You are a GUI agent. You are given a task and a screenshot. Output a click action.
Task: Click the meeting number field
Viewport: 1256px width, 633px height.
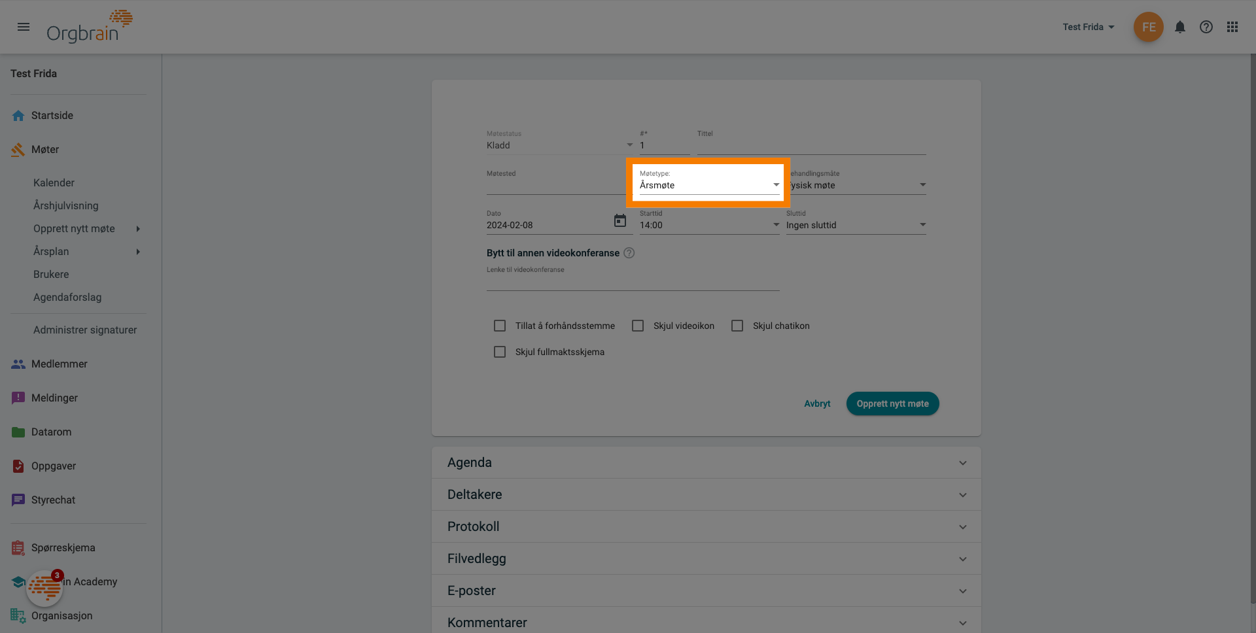pos(665,145)
